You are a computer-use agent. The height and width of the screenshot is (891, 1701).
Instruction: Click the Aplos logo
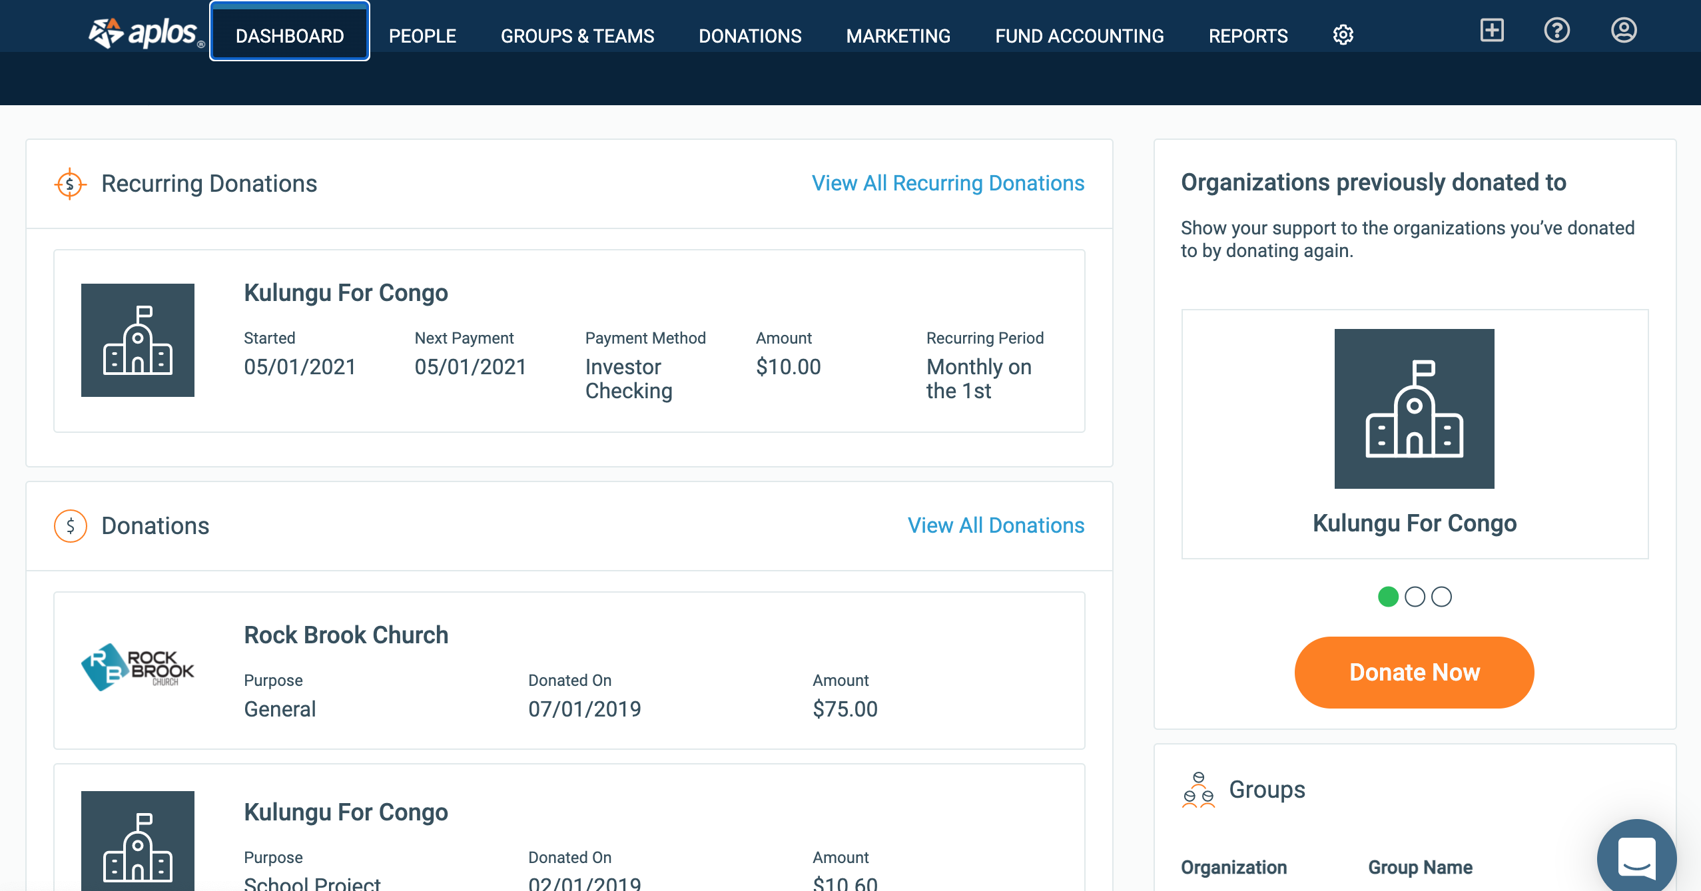click(x=146, y=33)
